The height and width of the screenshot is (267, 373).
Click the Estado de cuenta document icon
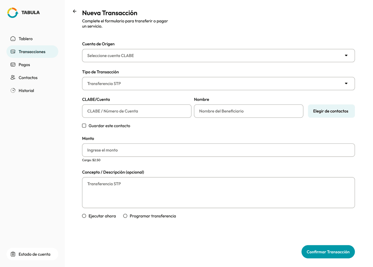tap(12, 254)
